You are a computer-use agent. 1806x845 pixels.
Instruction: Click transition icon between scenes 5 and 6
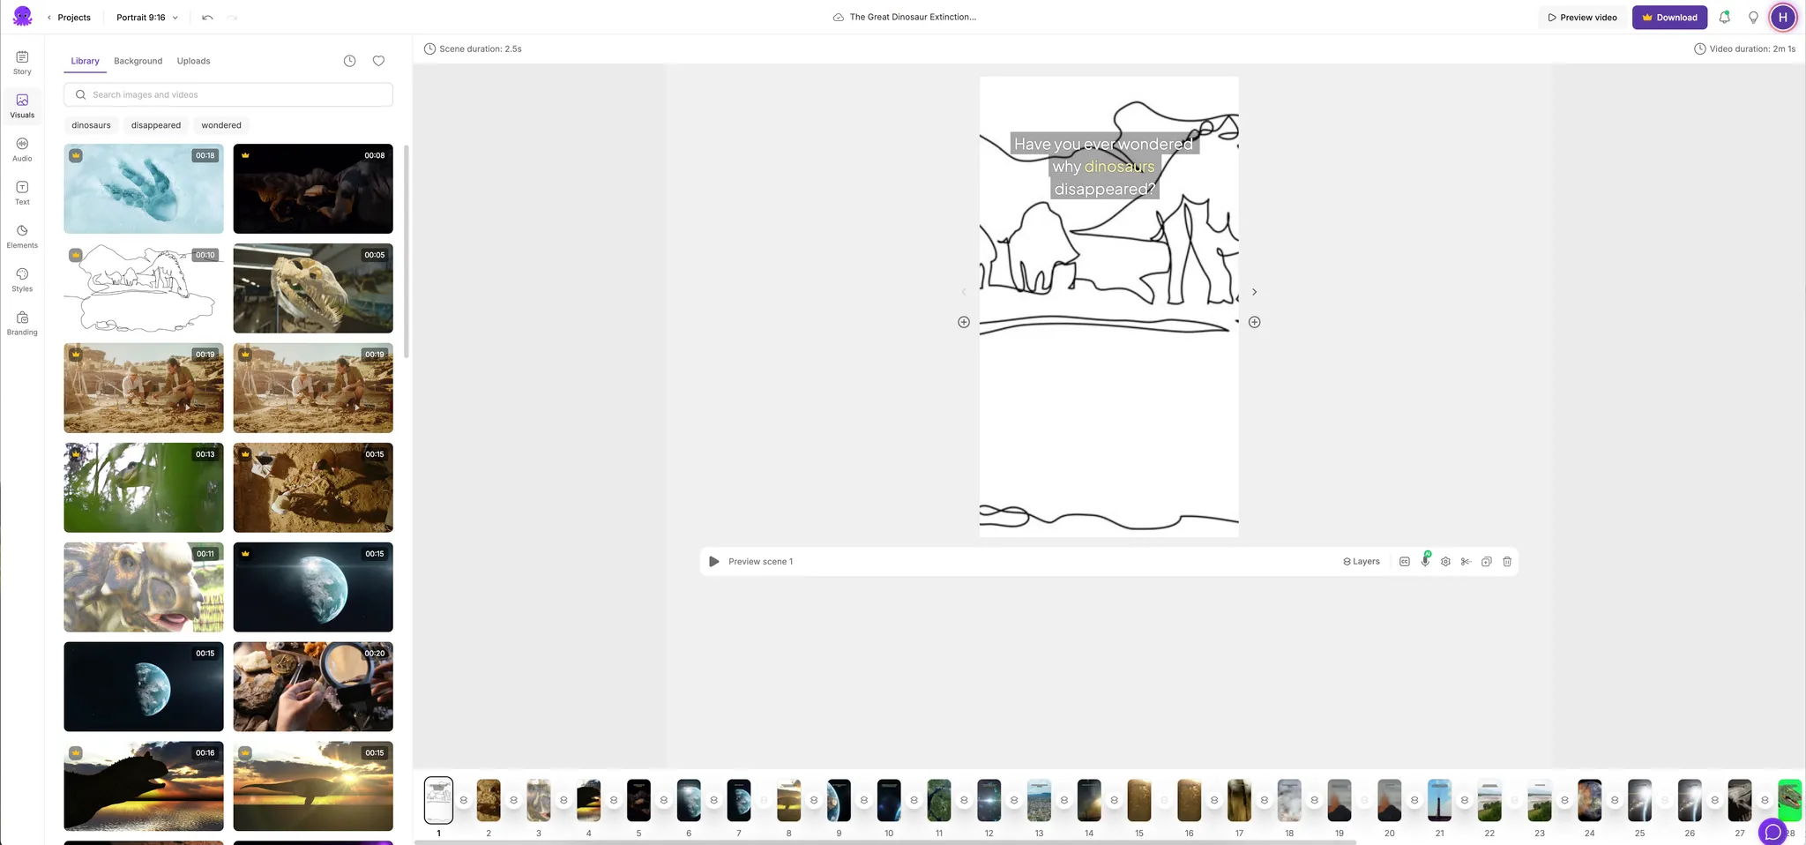click(x=664, y=800)
